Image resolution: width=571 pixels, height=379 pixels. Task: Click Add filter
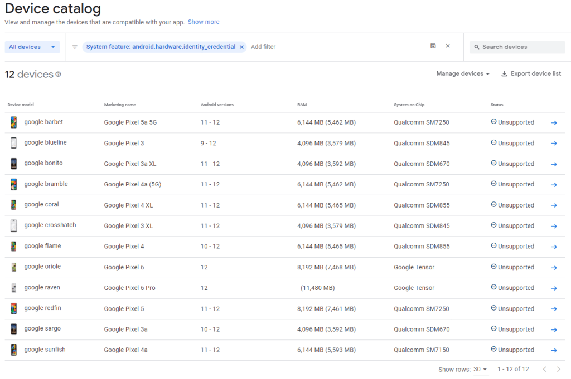(263, 47)
